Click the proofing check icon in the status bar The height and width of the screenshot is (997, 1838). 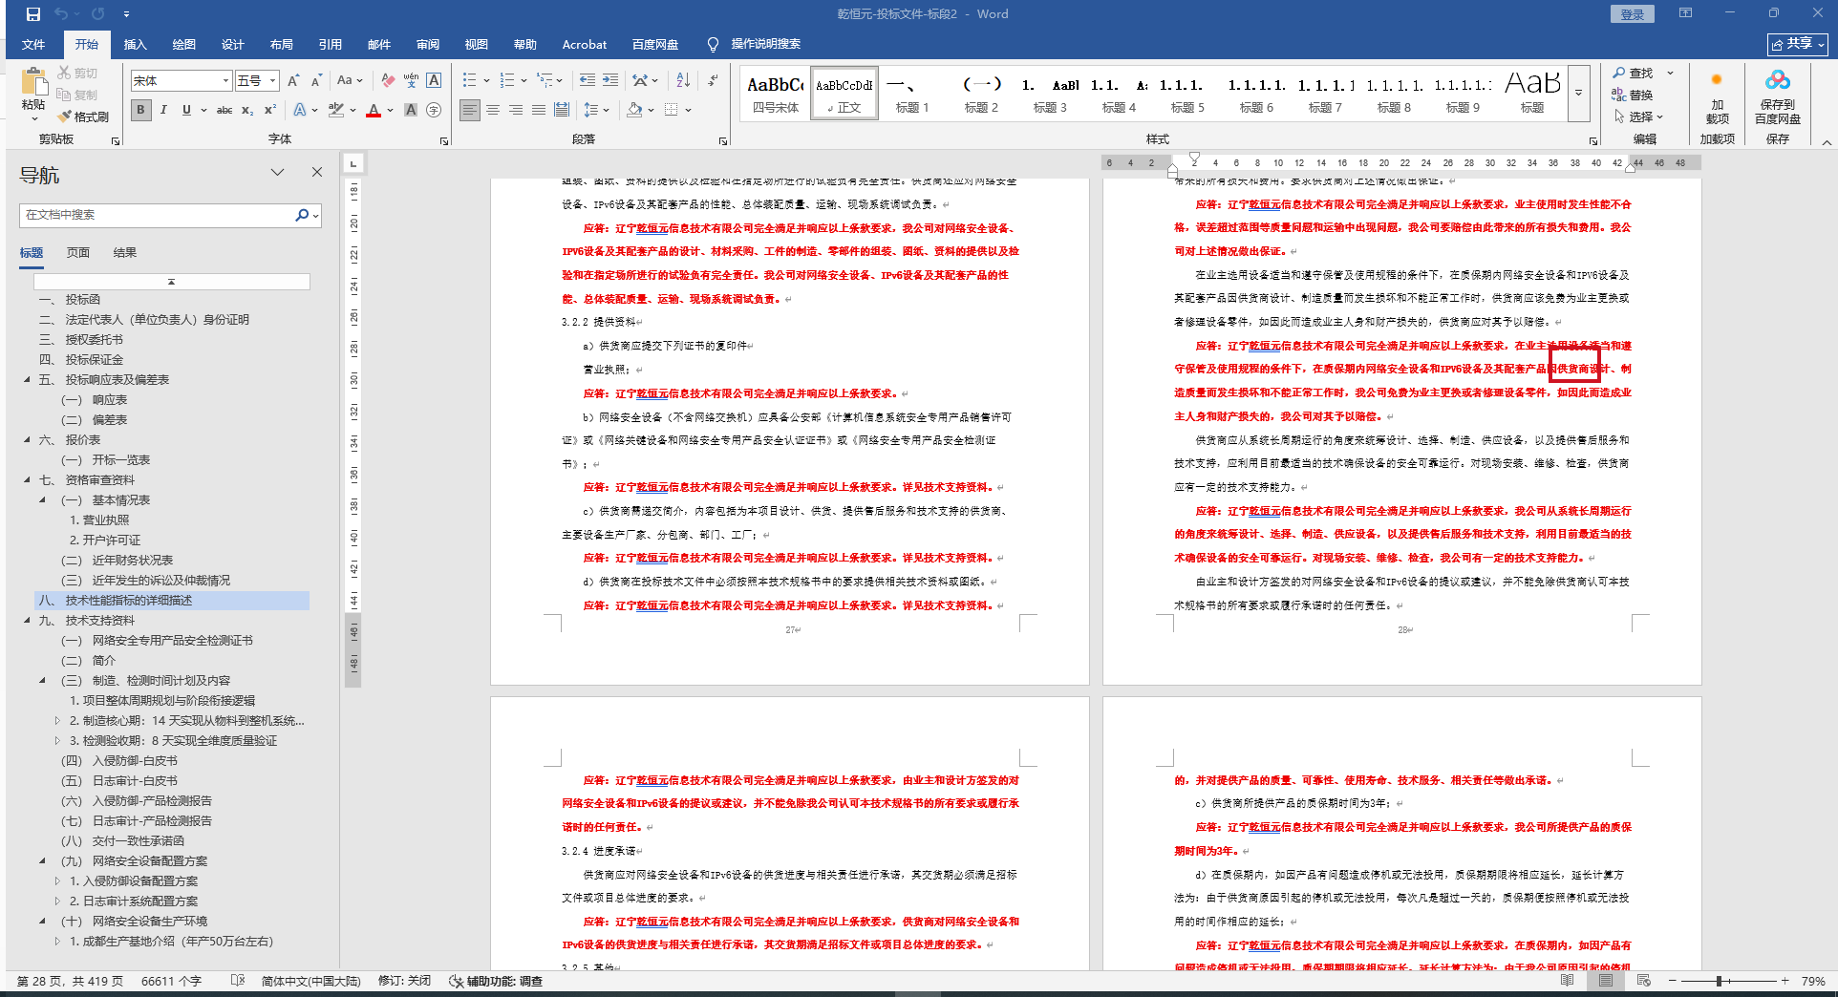click(x=238, y=981)
